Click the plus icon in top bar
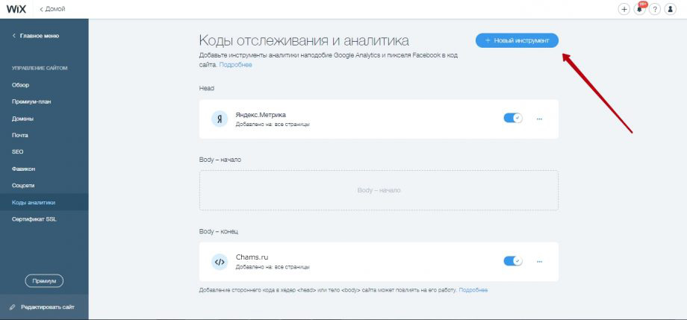The height and width of the screenshot is (320, 687). (x=624, y=9)
